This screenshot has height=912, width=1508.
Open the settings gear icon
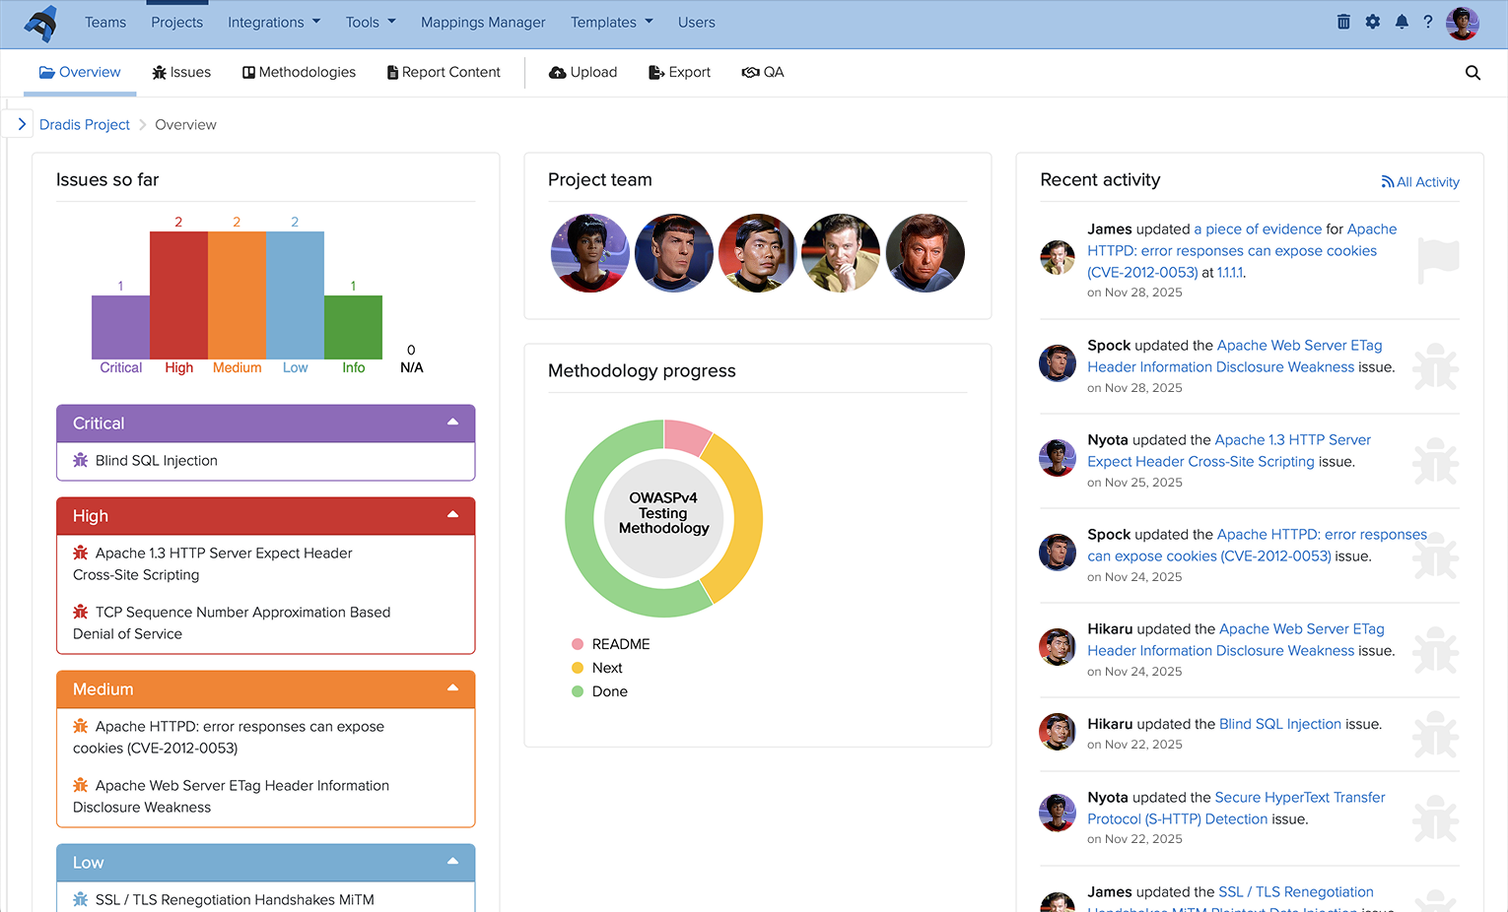[1372, 21]
